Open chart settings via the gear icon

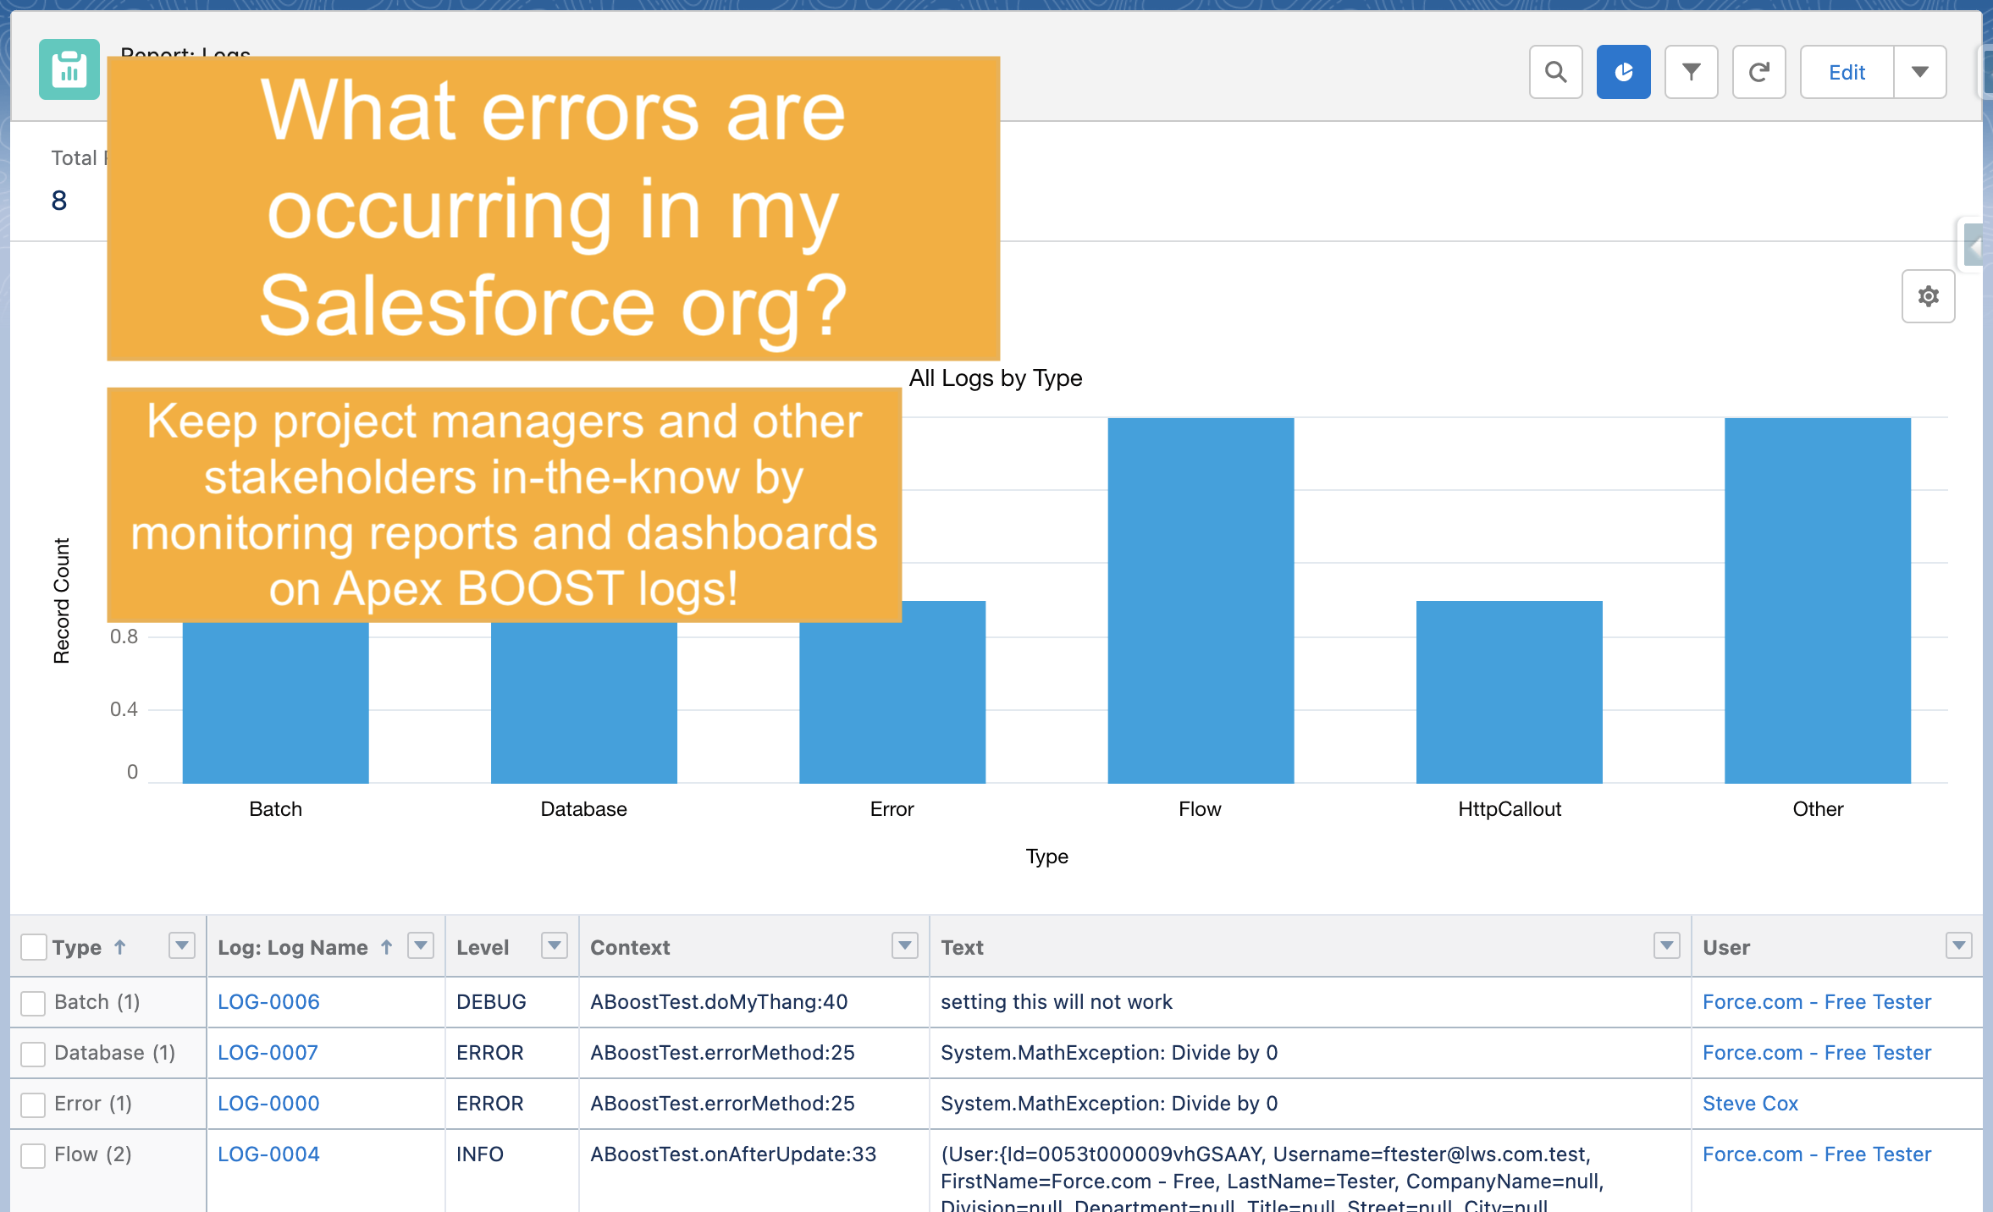point(1928,296)
